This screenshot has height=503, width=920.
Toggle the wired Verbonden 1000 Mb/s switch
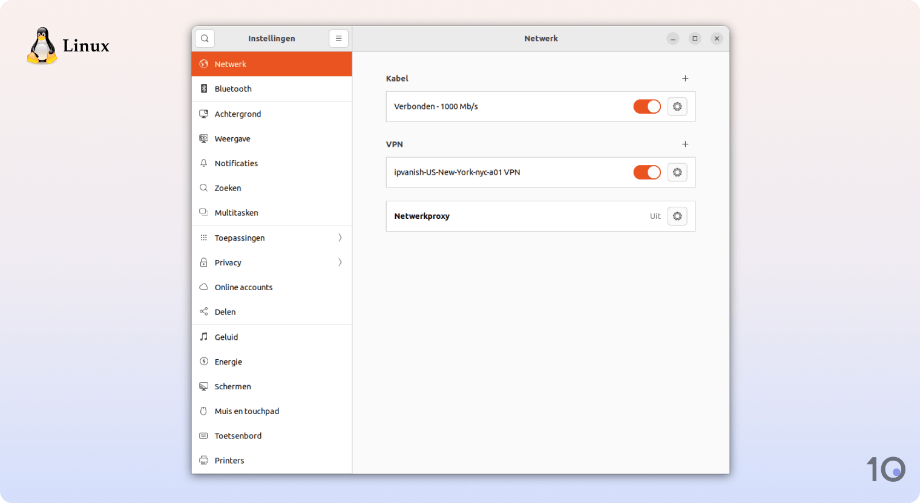647,106
